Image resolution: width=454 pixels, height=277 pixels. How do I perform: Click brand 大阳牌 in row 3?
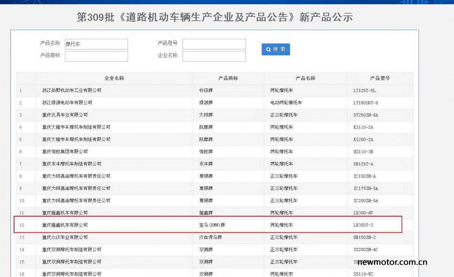(x=206, y=115)
